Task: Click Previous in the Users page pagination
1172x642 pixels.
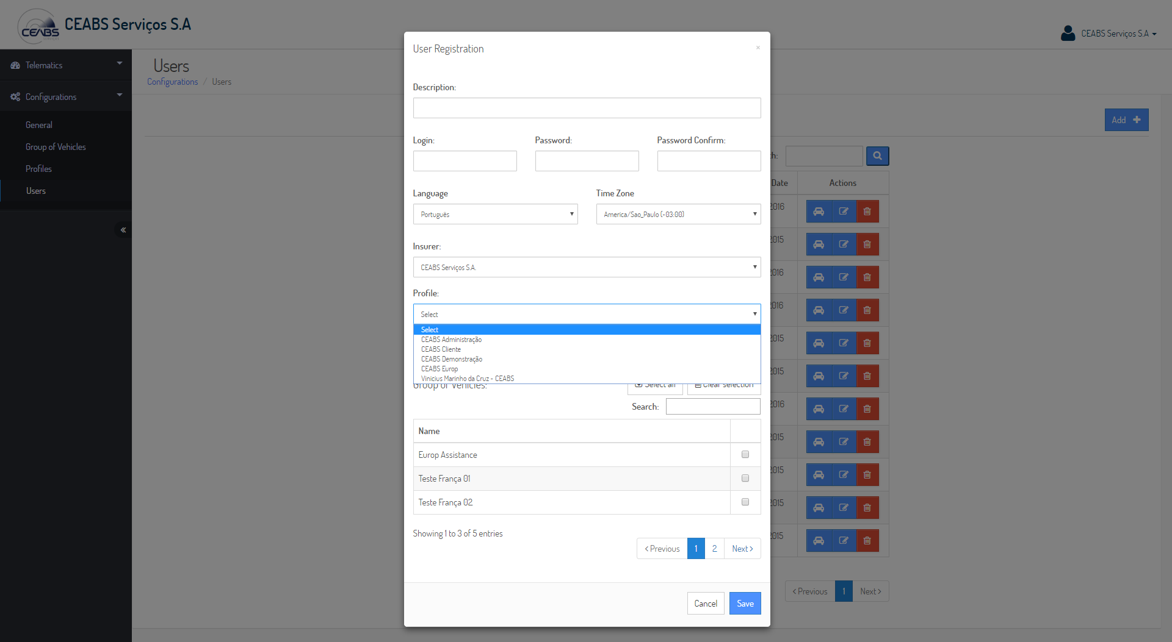Action: pos(810,591)
